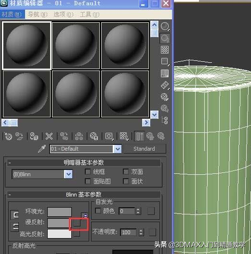This screenshot has height=254, width=251.
Task: Click the sample slots scroll-down arrow
Action: click(154, 115)
